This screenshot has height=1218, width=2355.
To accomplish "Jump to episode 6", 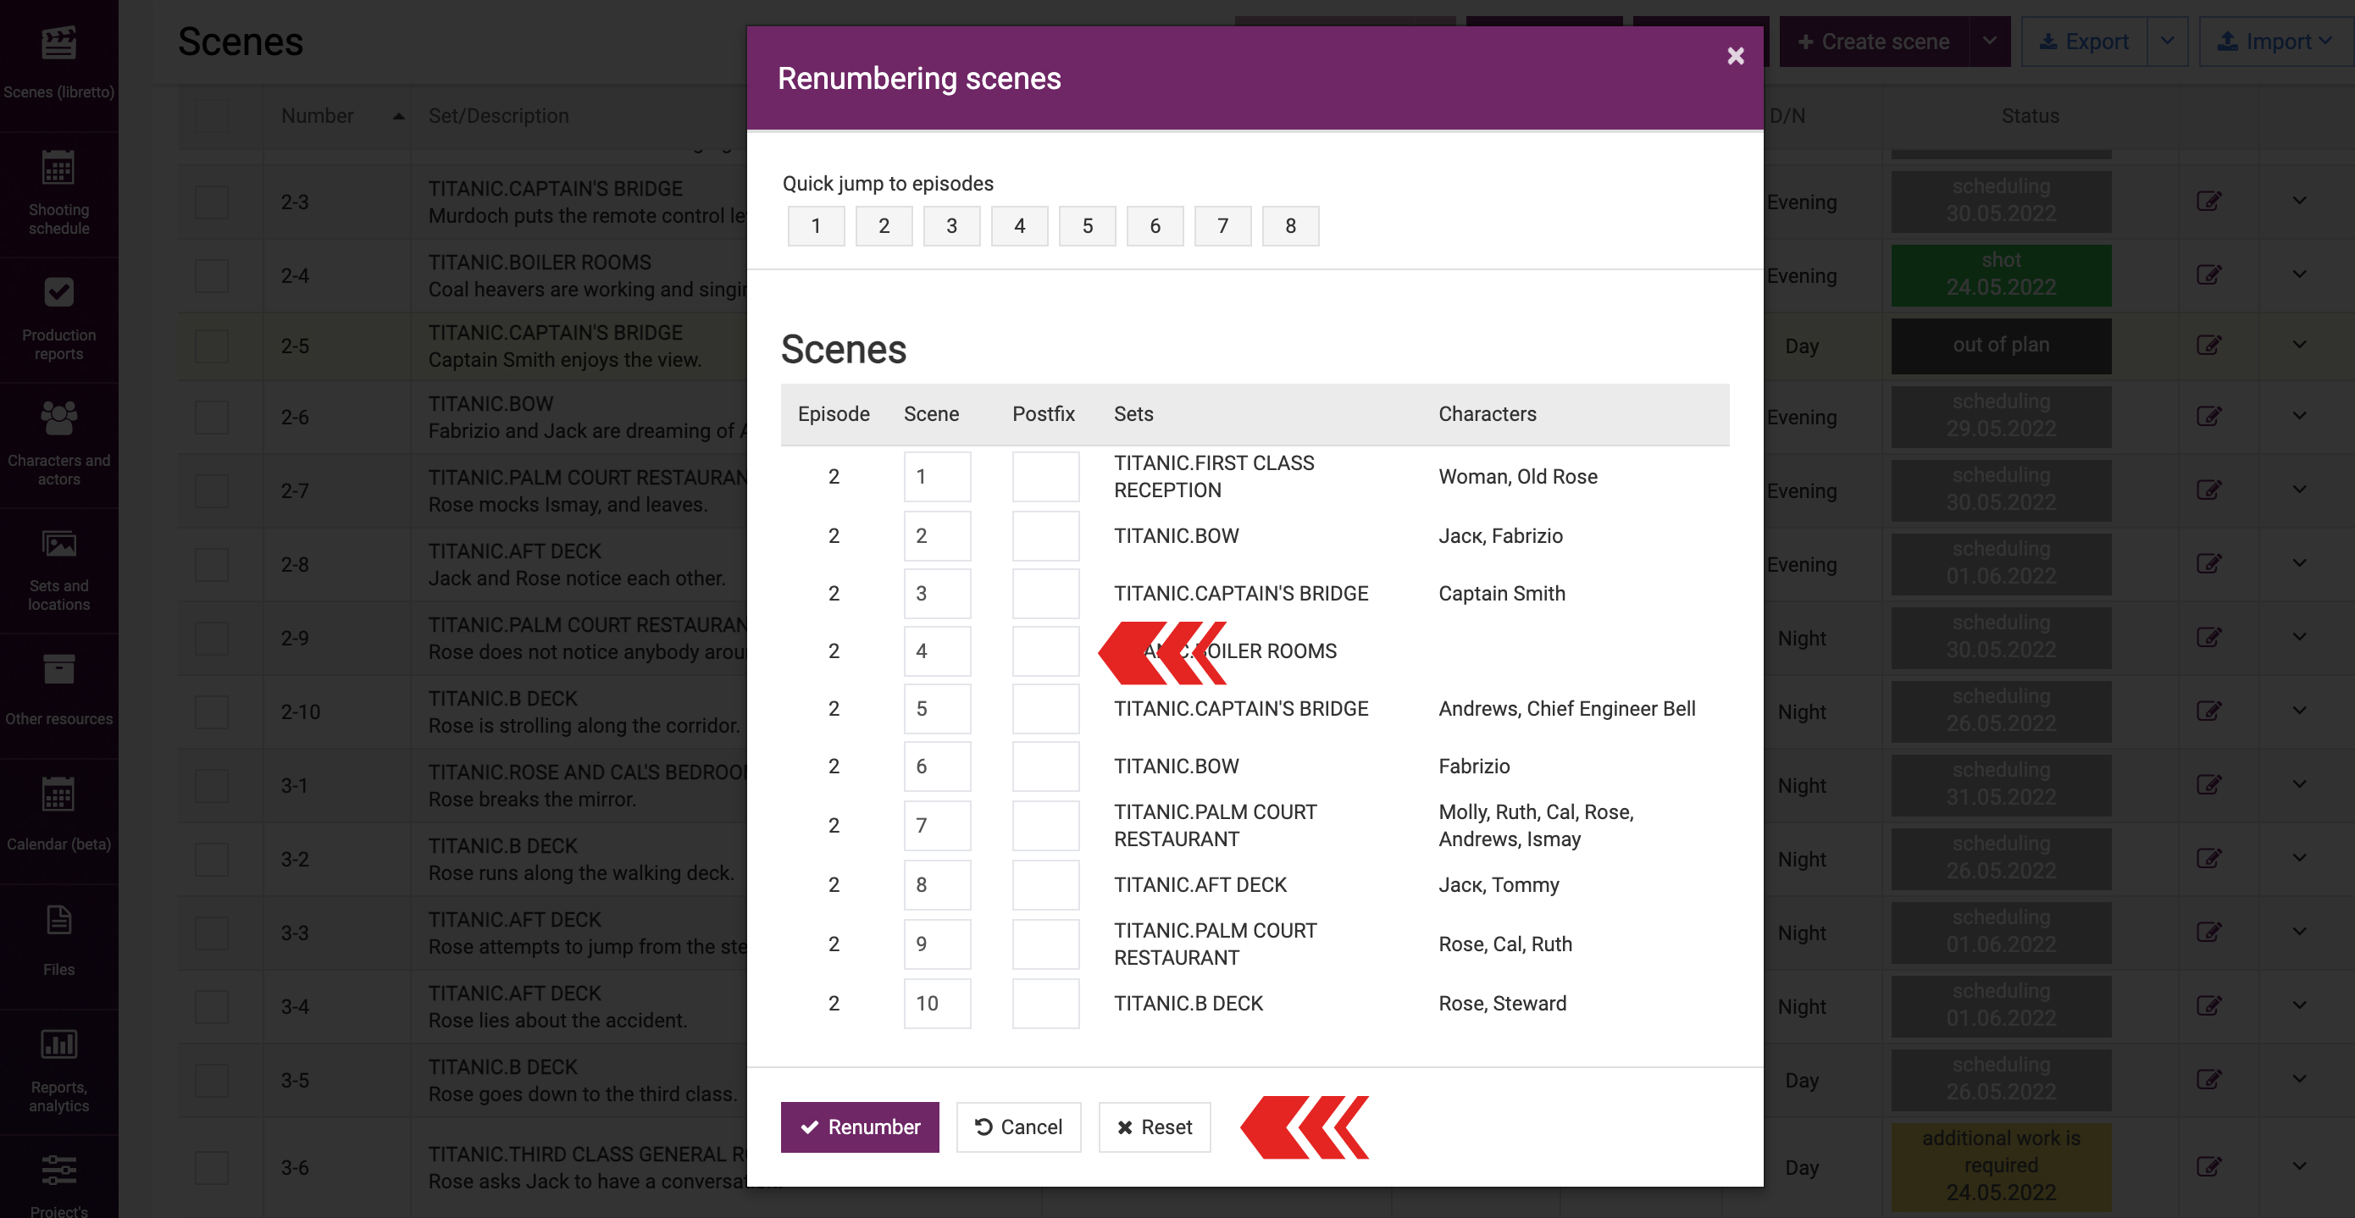I will (1155, 226).
